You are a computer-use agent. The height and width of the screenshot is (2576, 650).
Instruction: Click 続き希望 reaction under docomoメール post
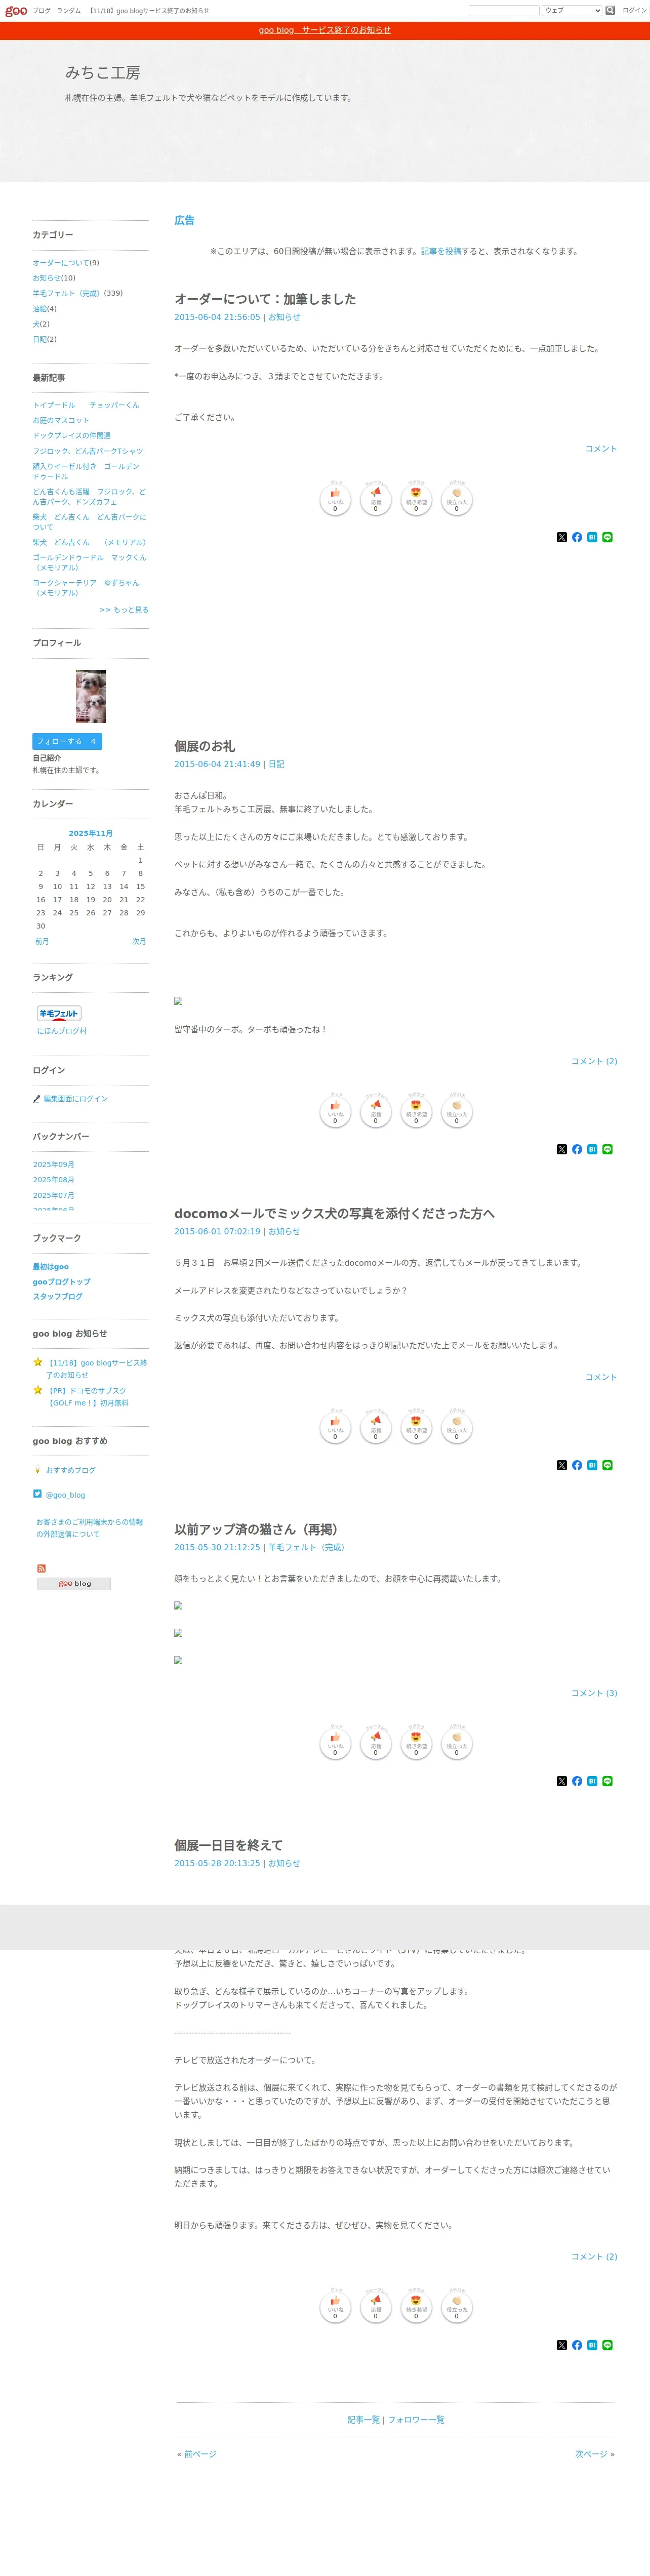pos(416,1426)
